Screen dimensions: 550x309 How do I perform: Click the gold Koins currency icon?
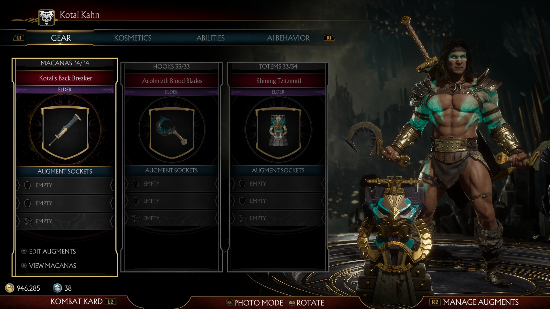10,288
